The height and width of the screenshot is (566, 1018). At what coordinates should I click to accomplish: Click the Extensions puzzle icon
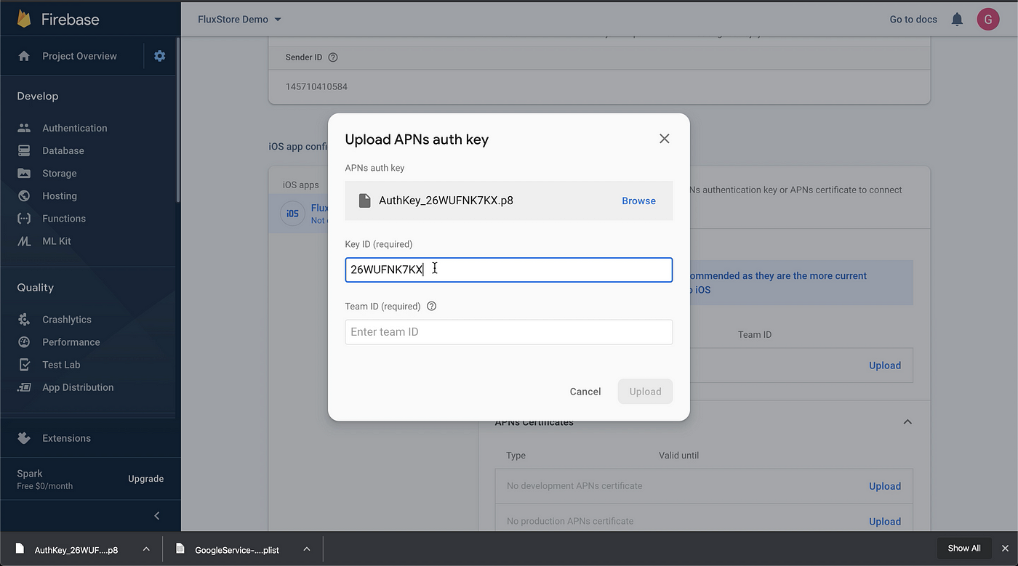(24, 437)
